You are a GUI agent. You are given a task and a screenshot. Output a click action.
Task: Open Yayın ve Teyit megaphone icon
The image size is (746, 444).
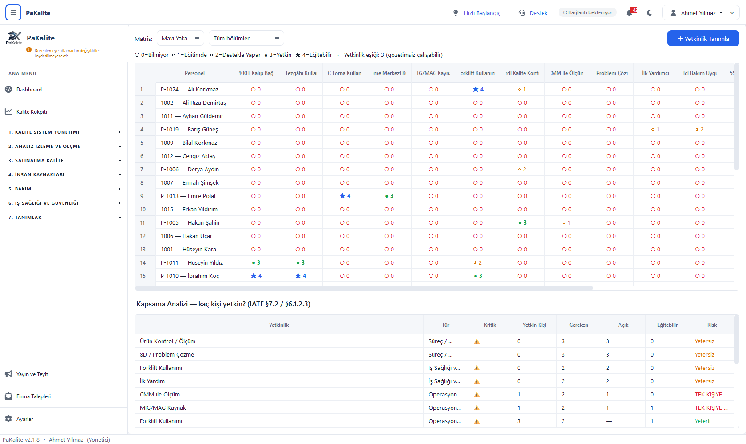click(x=8, y=374)
